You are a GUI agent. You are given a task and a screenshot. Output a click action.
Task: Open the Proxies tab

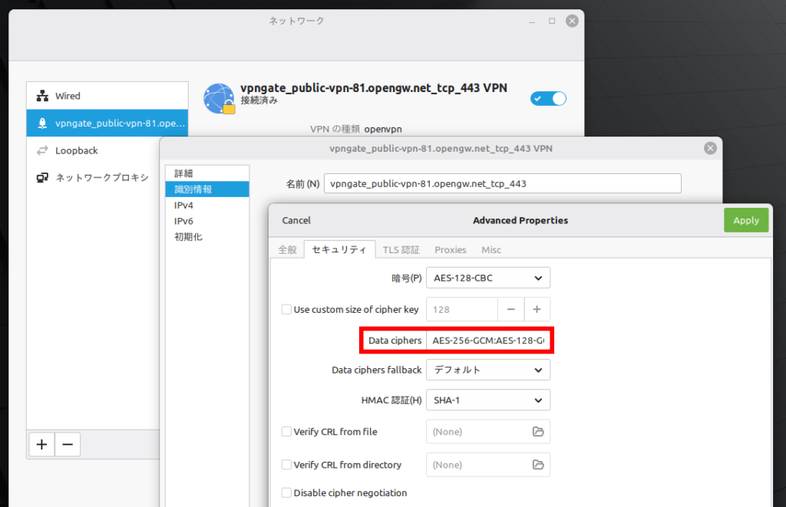(x=450, y=249)
